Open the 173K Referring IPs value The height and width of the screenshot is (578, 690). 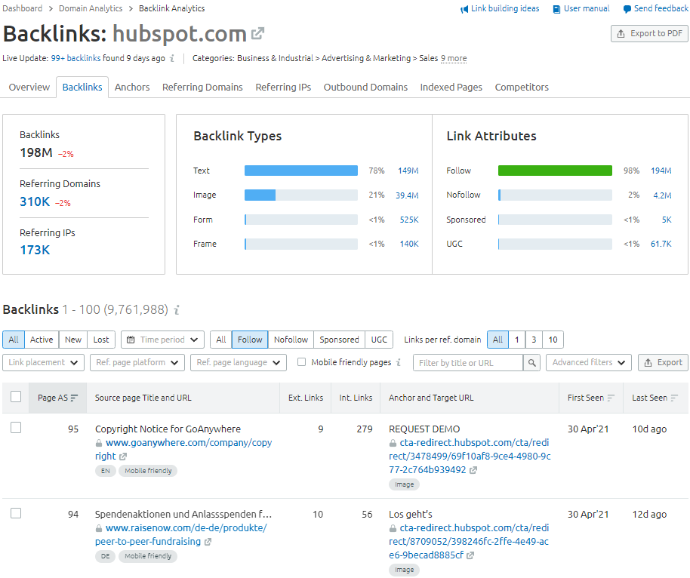(x=35, y=250)
